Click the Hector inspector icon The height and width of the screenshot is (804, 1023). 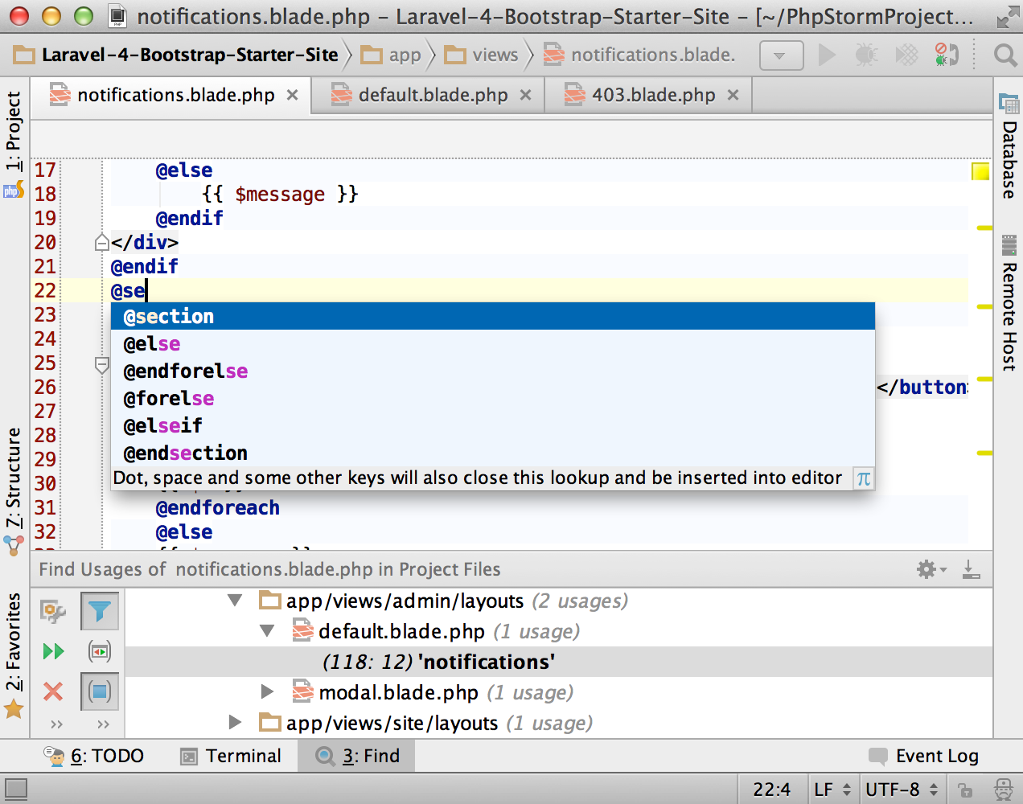coord(1004,790)
